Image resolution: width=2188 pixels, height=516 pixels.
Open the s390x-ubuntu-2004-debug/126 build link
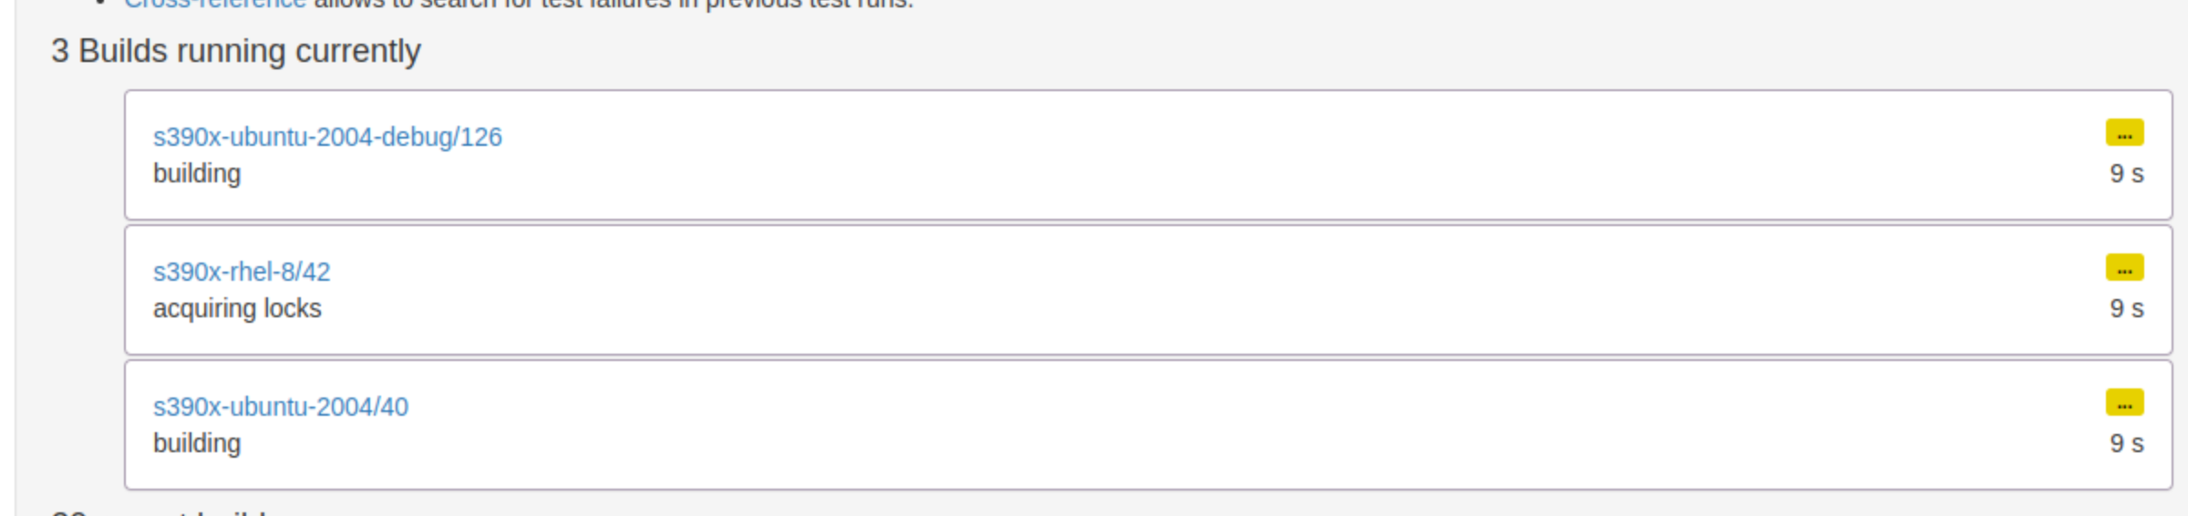pos(327,137)
